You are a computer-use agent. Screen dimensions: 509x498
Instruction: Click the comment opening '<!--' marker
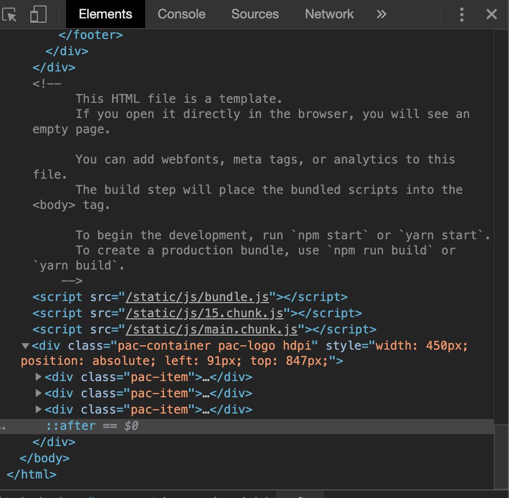(47, 84)
